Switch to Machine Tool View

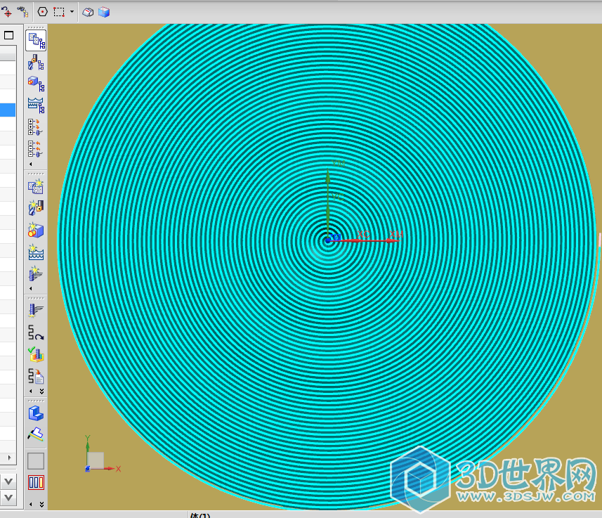tap(36, 63)
